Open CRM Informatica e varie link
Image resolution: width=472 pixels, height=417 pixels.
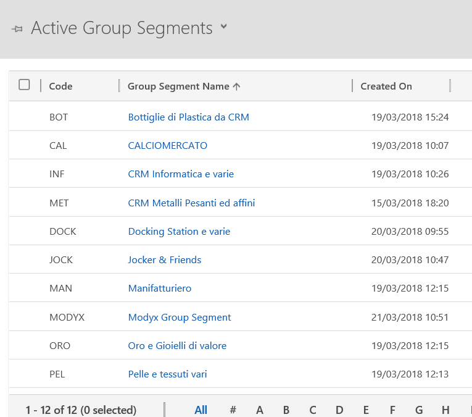[181, 174]
